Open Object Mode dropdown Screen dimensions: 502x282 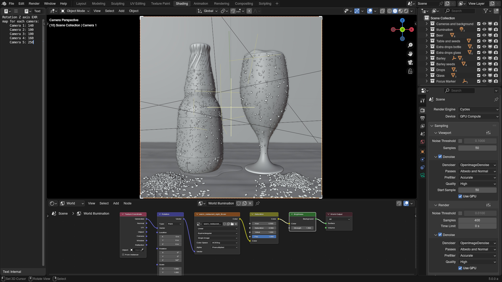point(75,11)
